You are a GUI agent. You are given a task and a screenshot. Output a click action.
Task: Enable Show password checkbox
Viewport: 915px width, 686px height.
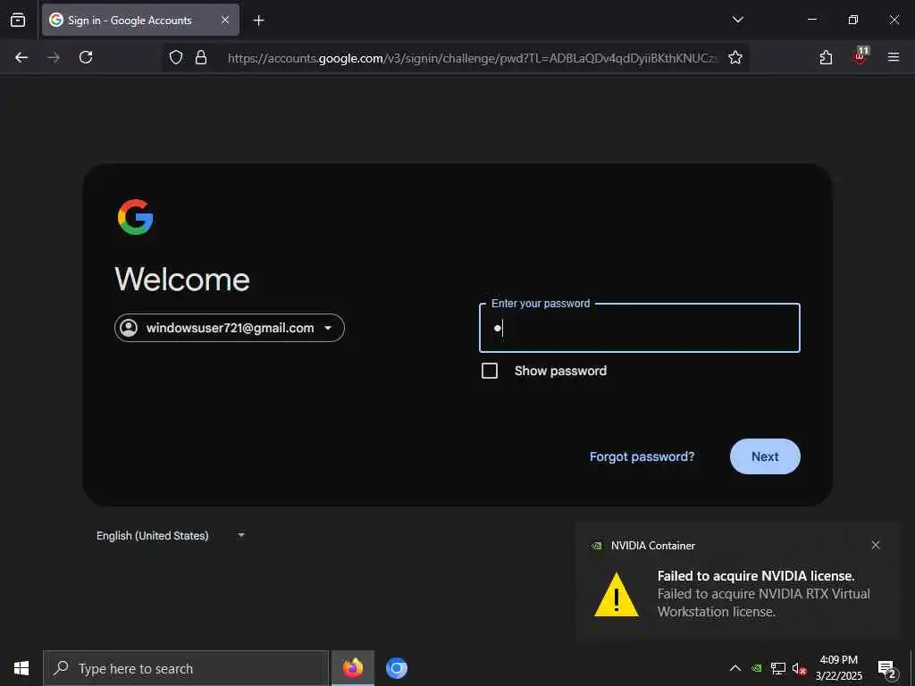pos(490,371)
